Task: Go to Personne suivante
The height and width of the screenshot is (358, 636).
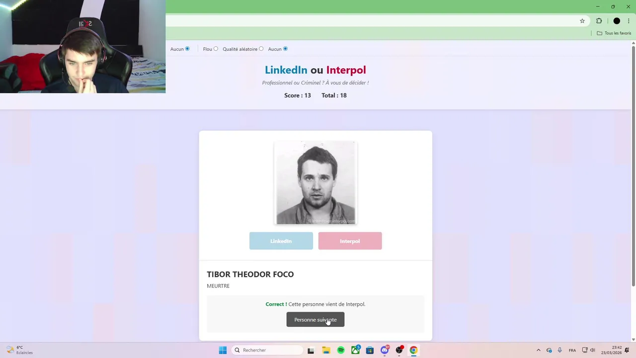Action: point(316,319)
